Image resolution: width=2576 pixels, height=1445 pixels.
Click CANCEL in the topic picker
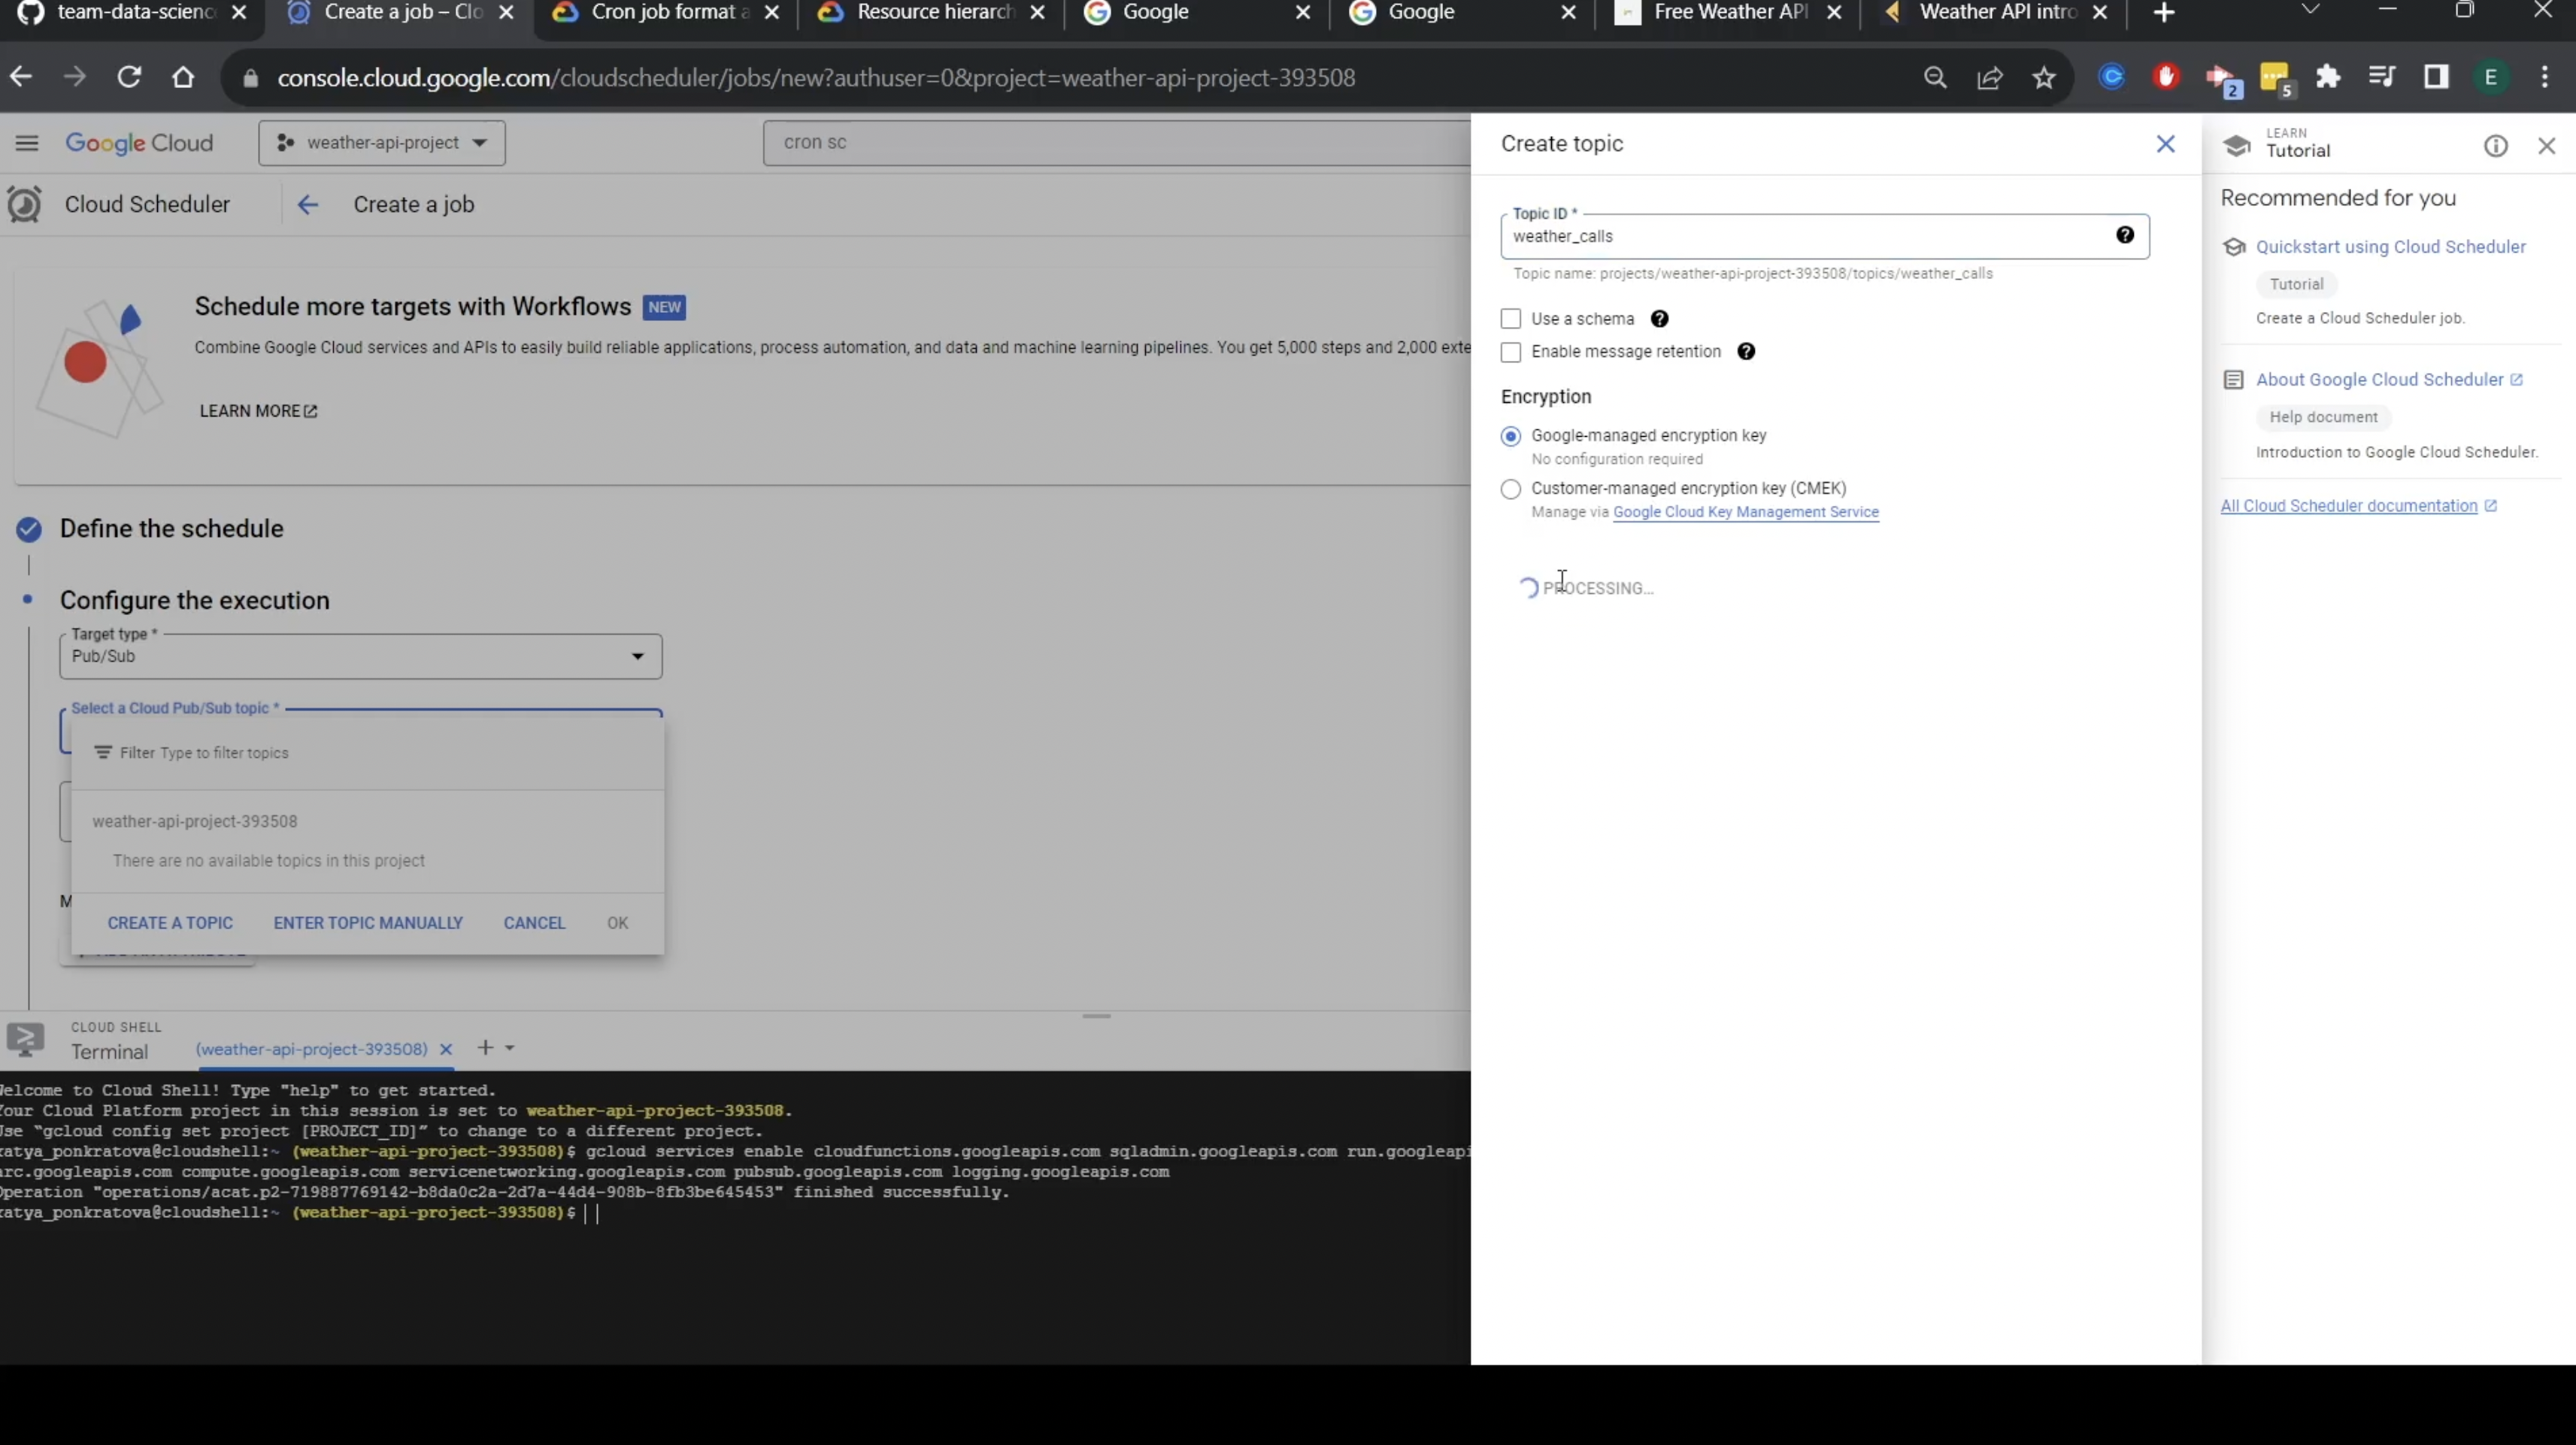(534, 923)
